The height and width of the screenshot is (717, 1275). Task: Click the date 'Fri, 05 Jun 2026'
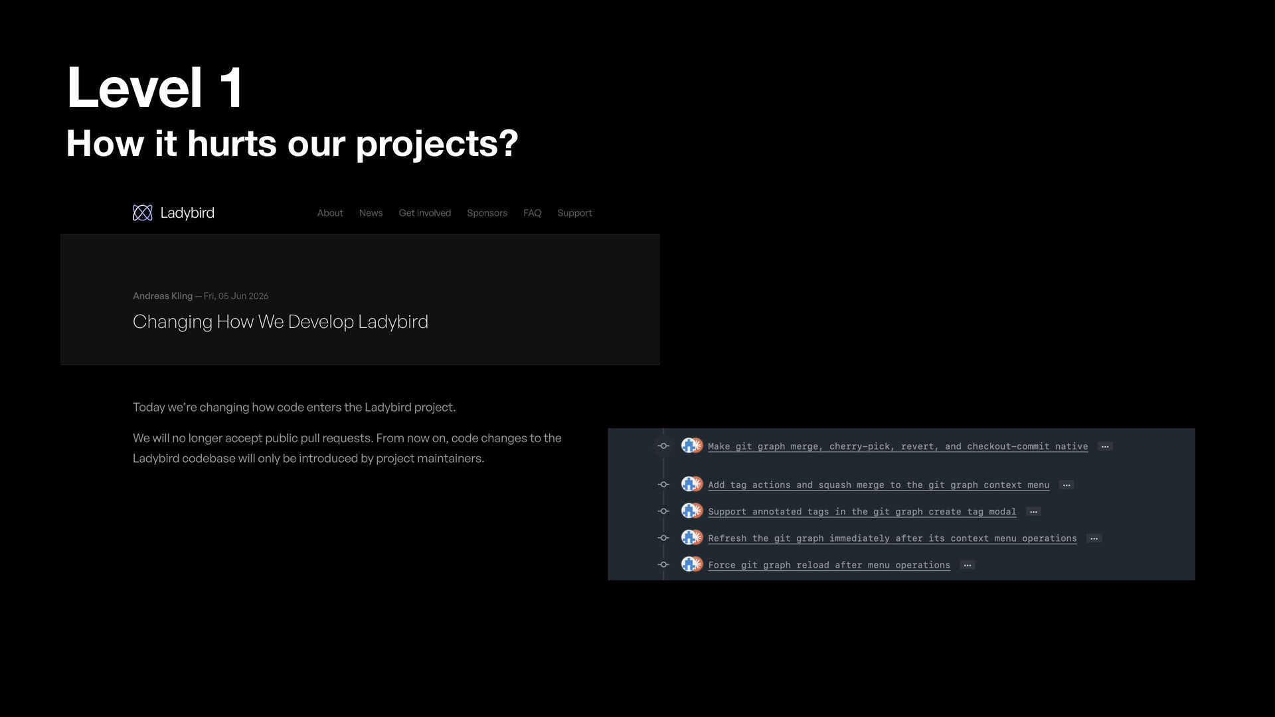point(236,296)
